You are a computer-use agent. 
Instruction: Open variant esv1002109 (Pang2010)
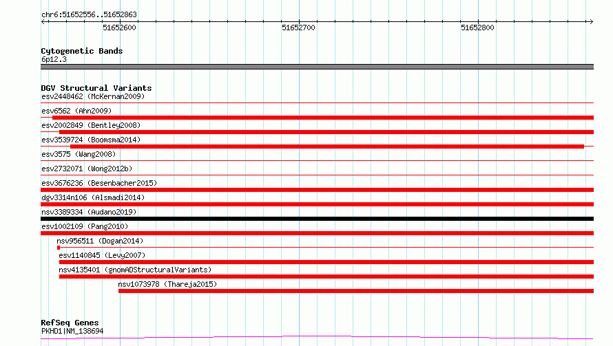point(85,226)
